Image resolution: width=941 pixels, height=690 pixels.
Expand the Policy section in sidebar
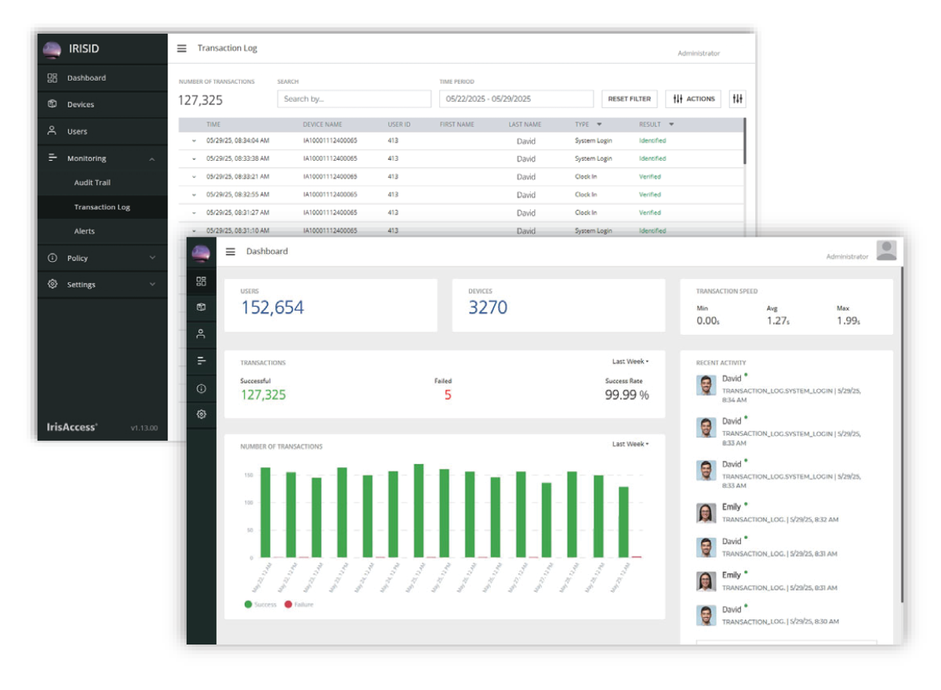click(x=152, y=258)
